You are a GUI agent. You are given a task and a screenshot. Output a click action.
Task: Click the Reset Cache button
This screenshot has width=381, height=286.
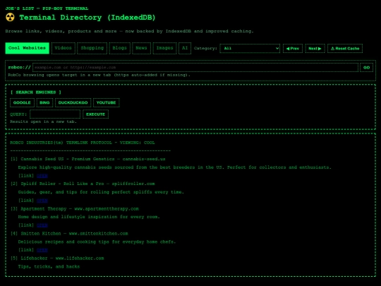pyautogui.click(x=345, y=49)
